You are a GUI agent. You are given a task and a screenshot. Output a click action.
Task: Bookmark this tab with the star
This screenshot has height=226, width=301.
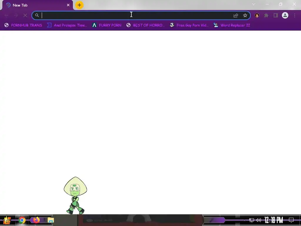(245, 15)
